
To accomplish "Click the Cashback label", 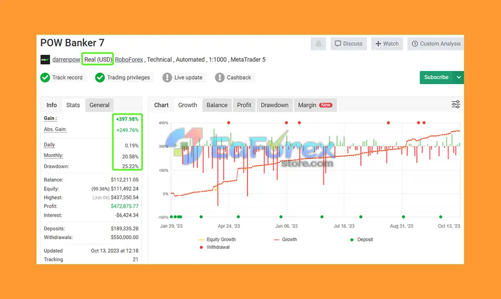I will coord(239,77).
